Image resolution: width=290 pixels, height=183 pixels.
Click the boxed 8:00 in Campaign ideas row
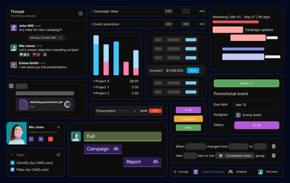pos(168,11)
